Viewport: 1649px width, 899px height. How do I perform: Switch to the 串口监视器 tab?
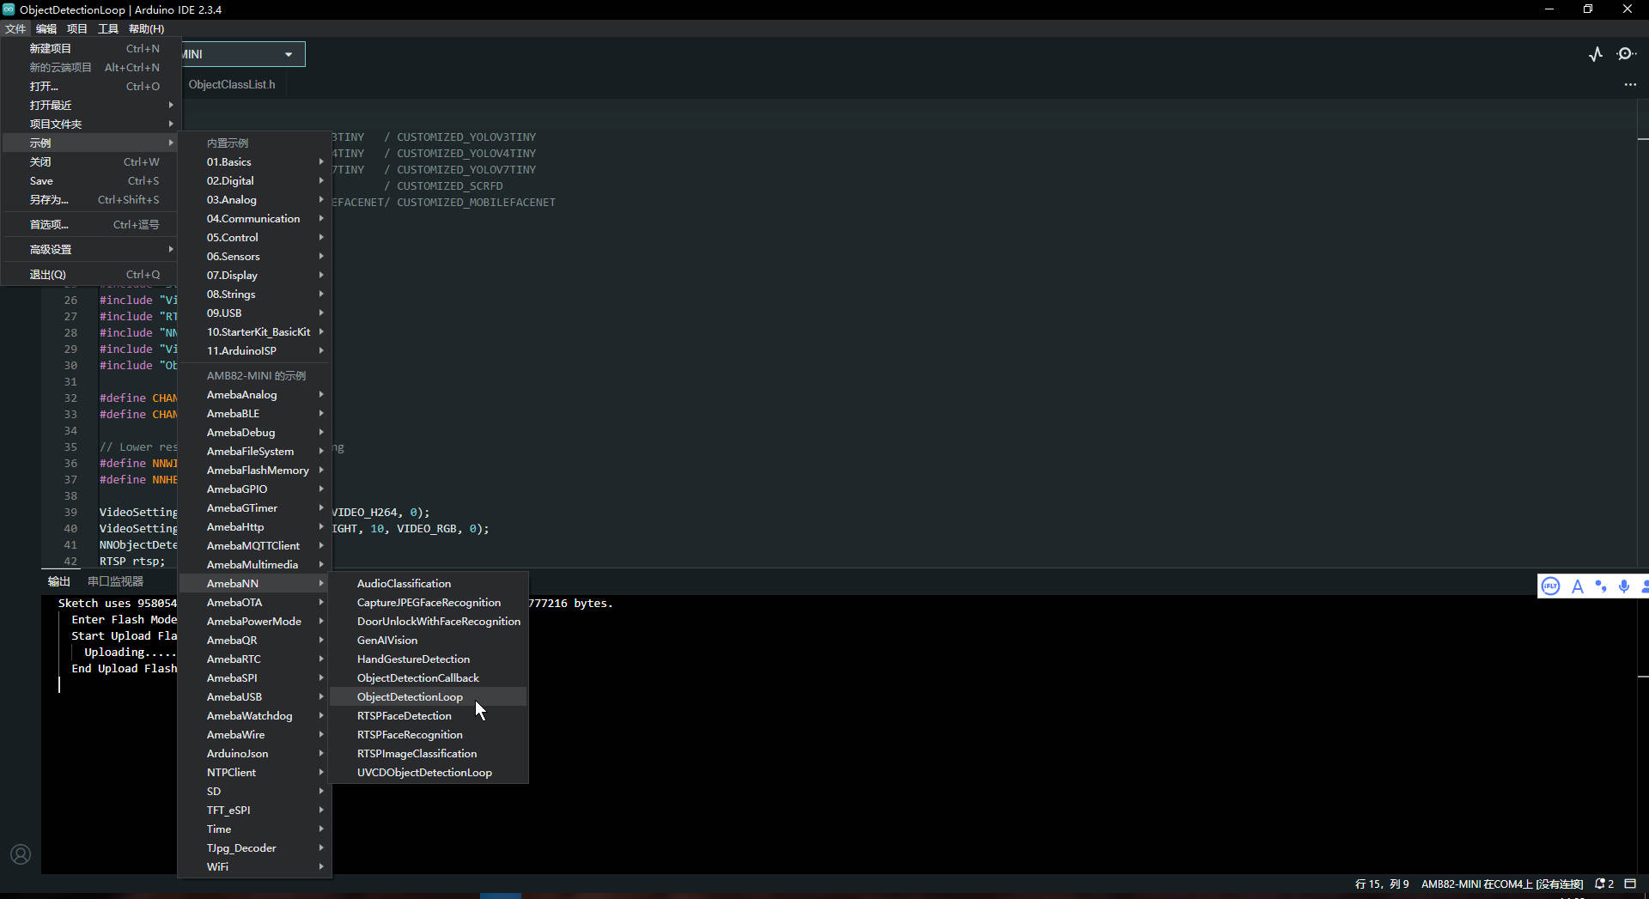115,581
